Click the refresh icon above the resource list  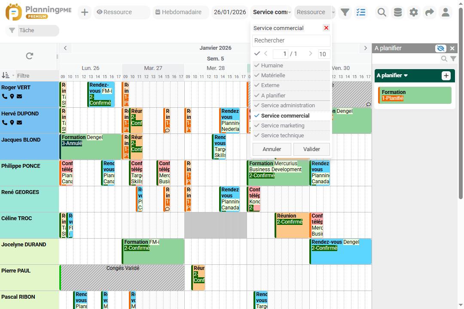pos(29,56)
